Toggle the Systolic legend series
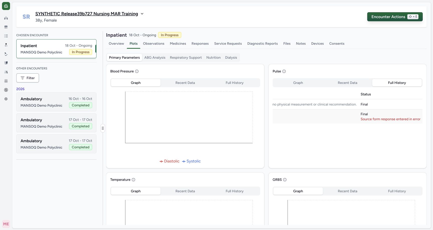The width and height of the screenshot is (433, 230). tap(191, 161)
